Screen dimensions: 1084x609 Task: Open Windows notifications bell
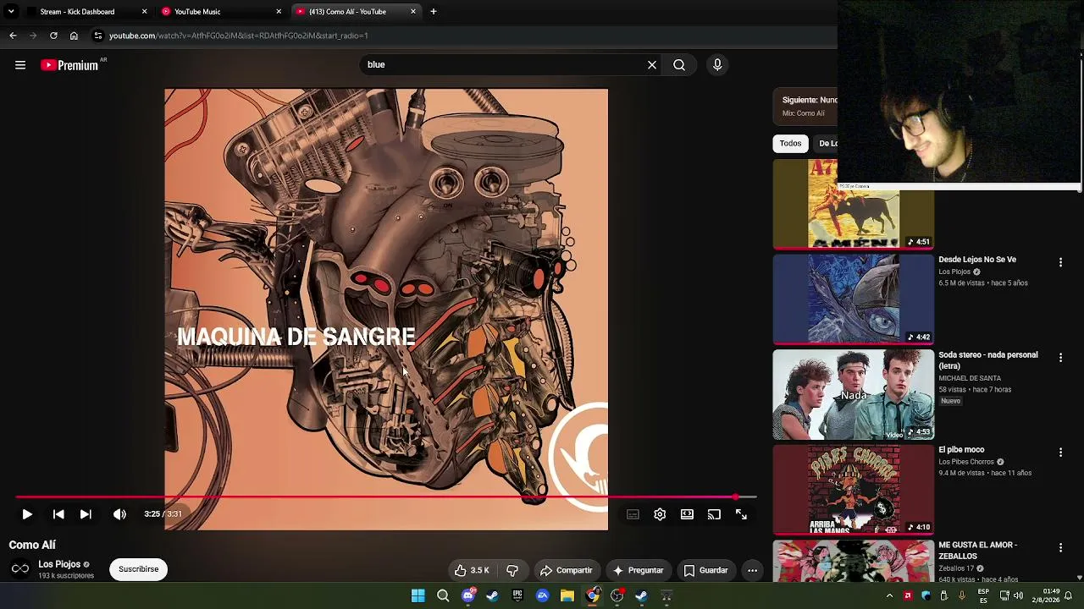point(1069,596)
